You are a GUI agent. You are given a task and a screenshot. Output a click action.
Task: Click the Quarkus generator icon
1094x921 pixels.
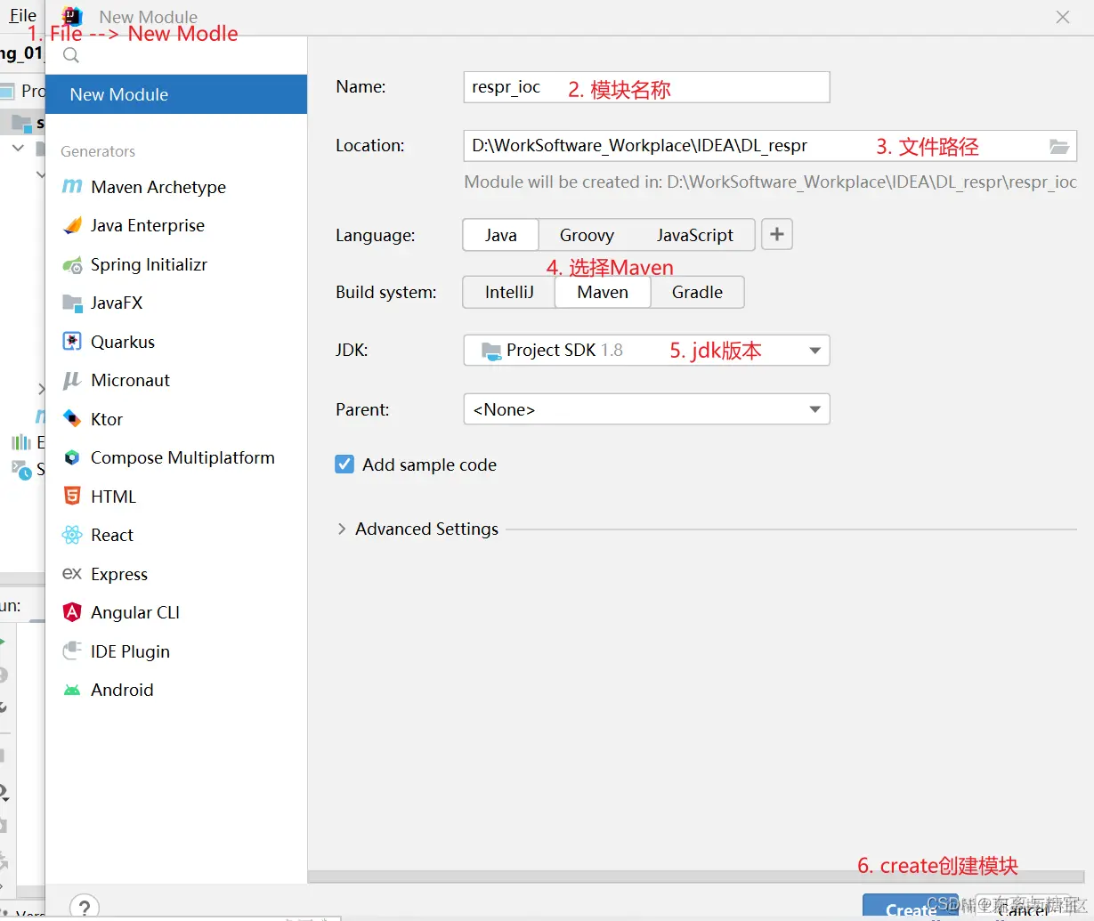(x=72, y=342)
